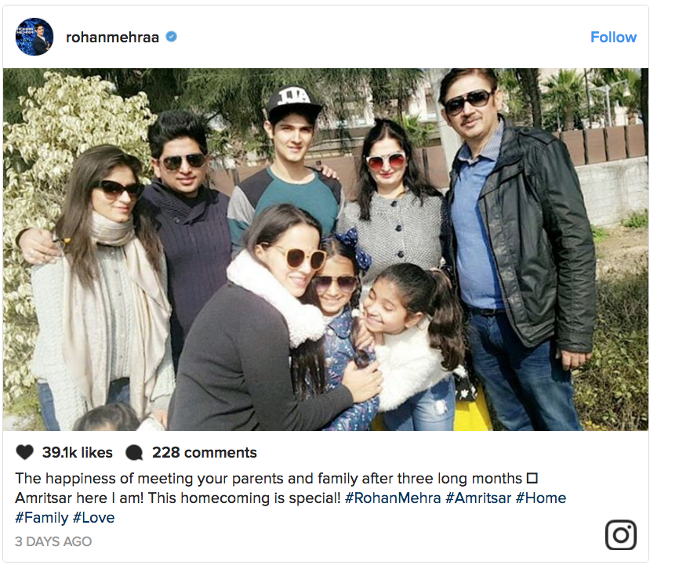Open the #Family hashtag
The image size is (679, 572).
coord(42,517)
